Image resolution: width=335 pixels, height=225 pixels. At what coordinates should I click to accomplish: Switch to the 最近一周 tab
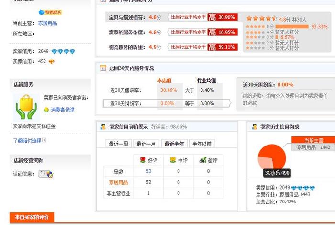(119, 144)
